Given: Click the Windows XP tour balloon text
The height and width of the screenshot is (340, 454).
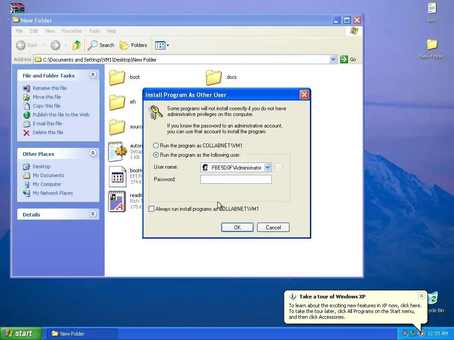Looking at the screenshot, I should point(355,311).
